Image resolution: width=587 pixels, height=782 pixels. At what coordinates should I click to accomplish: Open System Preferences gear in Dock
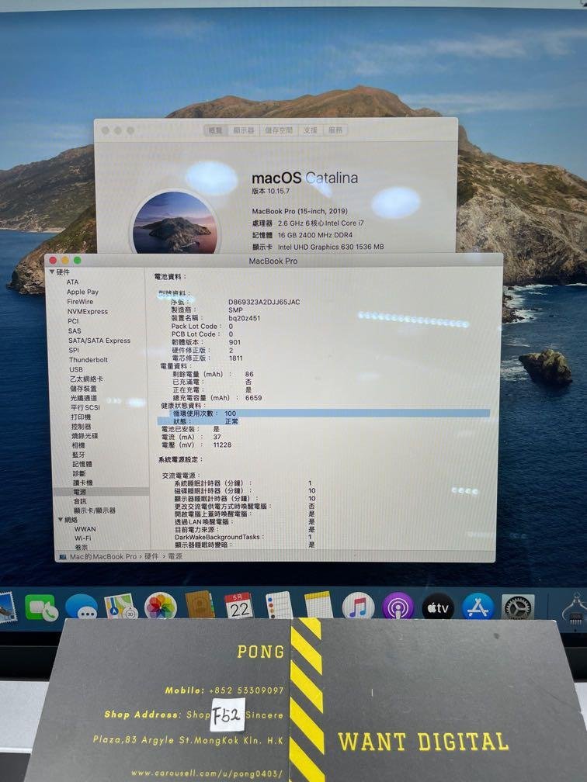tap(517, 607)
